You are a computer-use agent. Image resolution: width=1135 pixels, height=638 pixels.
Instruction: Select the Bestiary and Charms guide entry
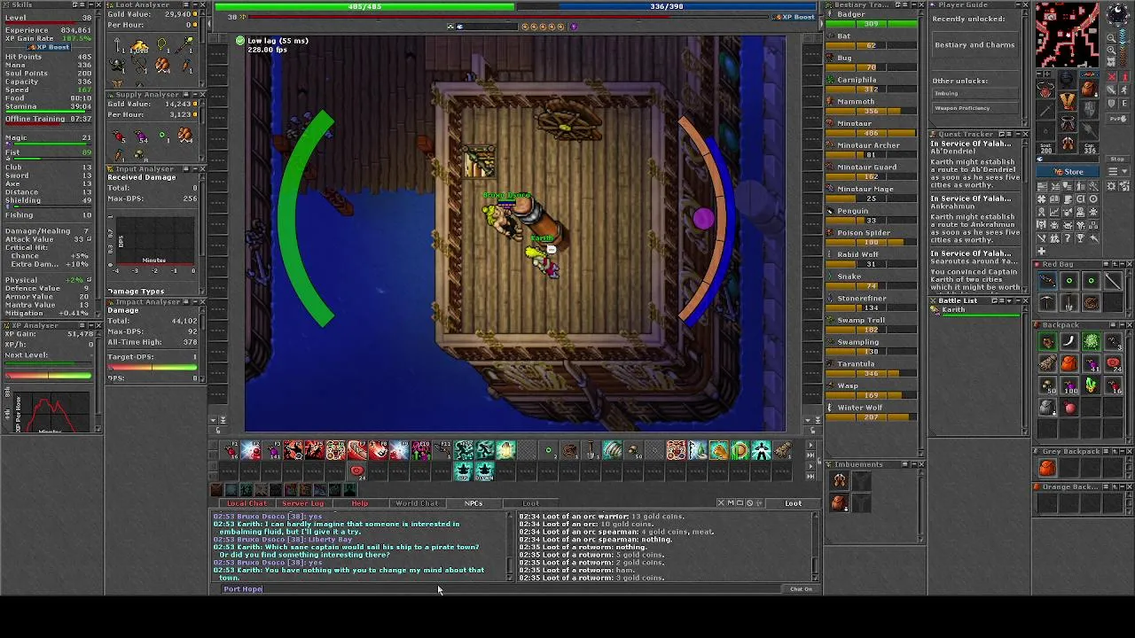point(974,44)
